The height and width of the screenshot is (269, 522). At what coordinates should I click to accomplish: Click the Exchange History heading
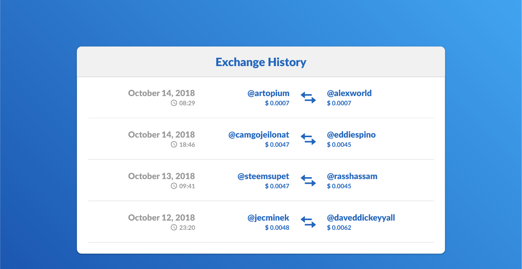(261, 62)
